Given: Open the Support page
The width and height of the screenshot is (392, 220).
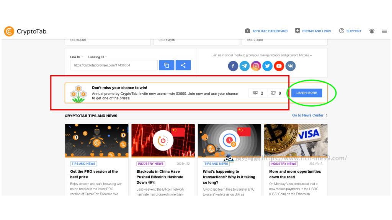Looking at the screenshot, I should [x=350, y=31].
